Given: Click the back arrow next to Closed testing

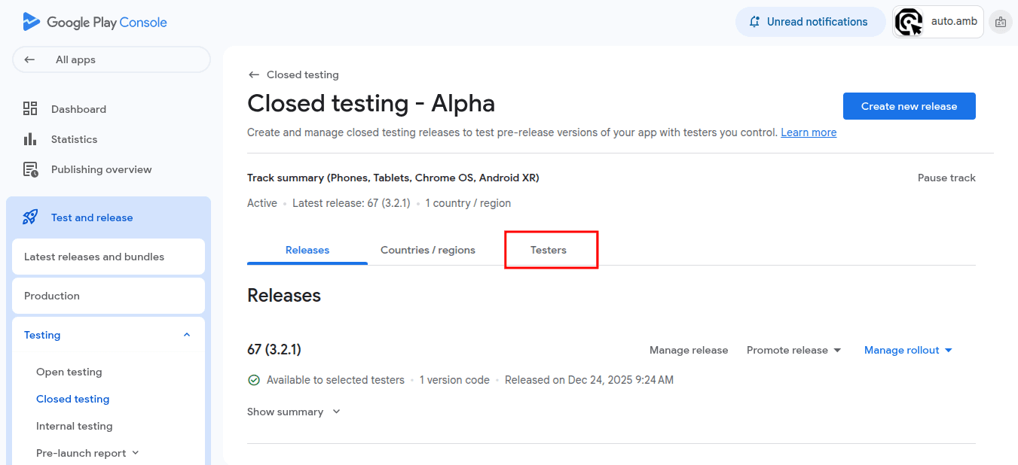Looking at the screenshot, I should coord(254,74).
